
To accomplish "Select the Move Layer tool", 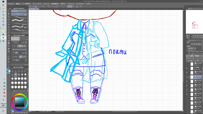I will 9,19.
